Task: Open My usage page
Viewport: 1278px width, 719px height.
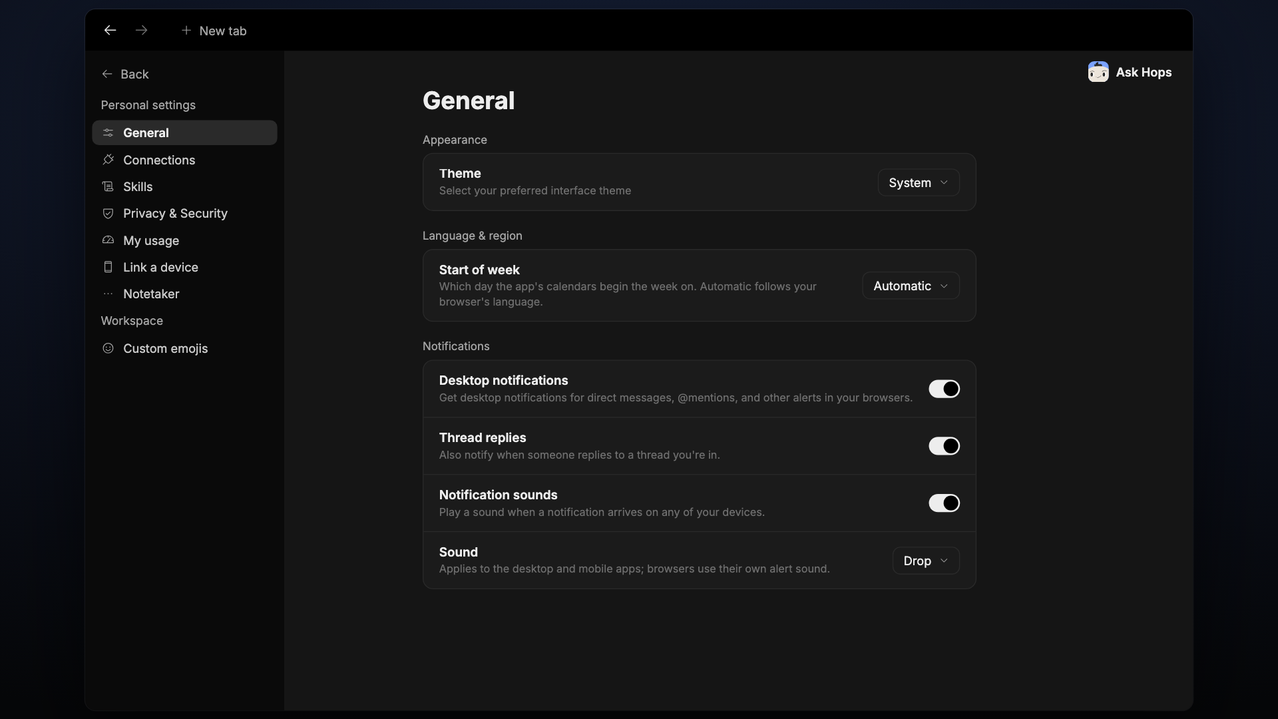Action: [184, 240]
